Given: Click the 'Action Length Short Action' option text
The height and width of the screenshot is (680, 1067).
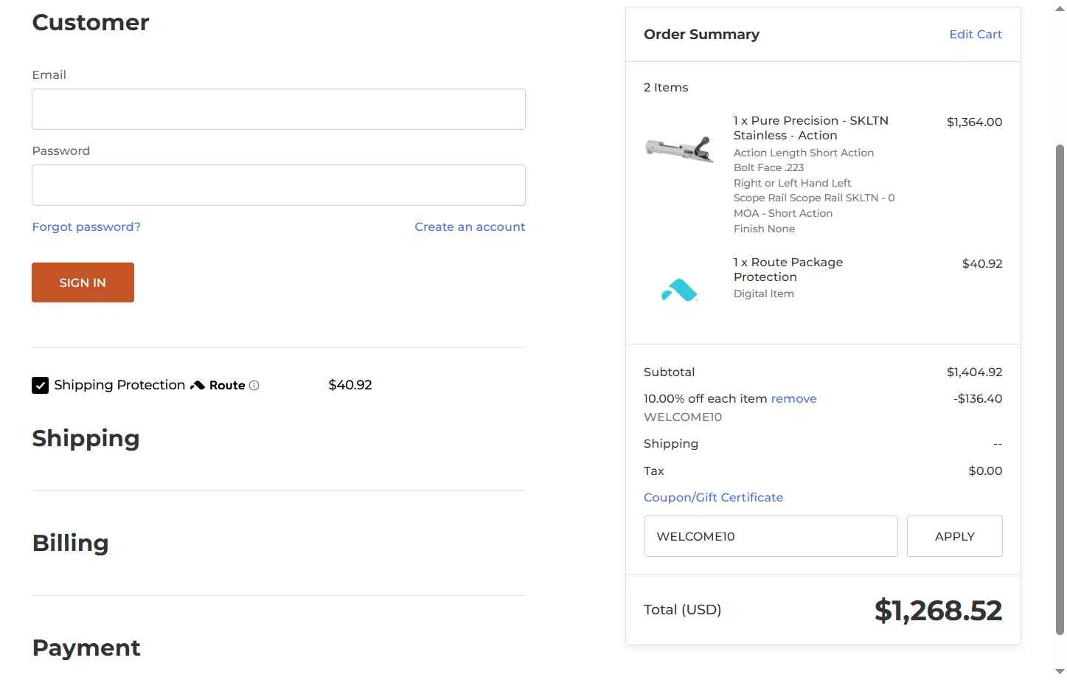Looking at the screenshot, I should click(x=803, y=153).
